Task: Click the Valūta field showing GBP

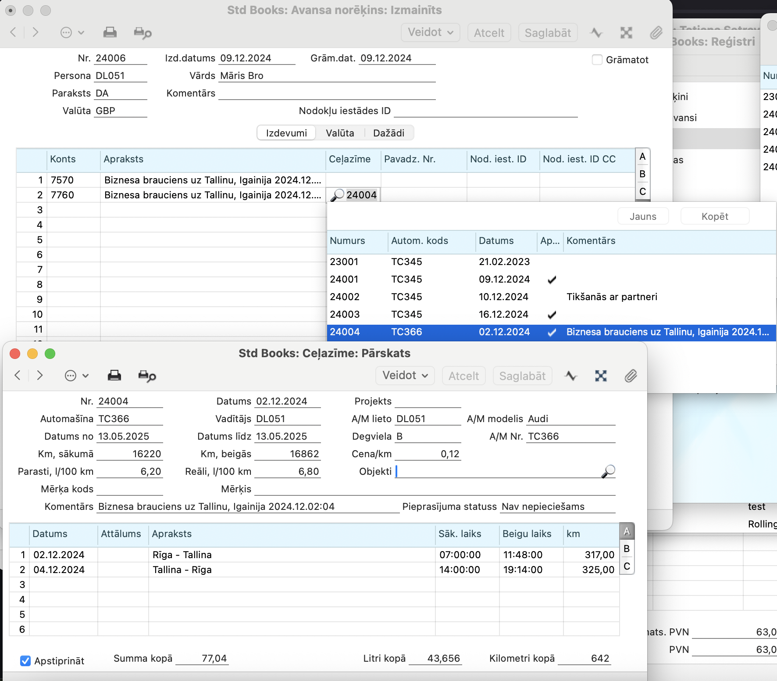Action: tap(121, 111)
